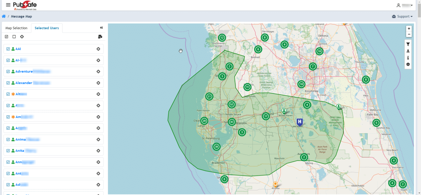Locate user AAI on the map
421x195 pixels.
coord(98,49)
